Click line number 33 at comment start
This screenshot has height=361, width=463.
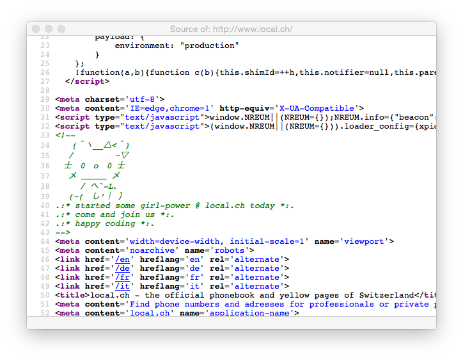tap(45, 135)
